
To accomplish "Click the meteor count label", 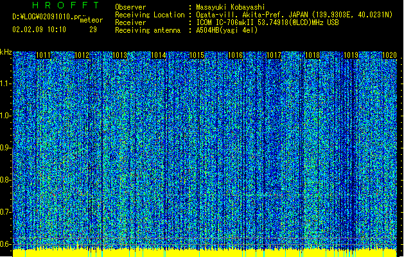I will coord(91,20).
